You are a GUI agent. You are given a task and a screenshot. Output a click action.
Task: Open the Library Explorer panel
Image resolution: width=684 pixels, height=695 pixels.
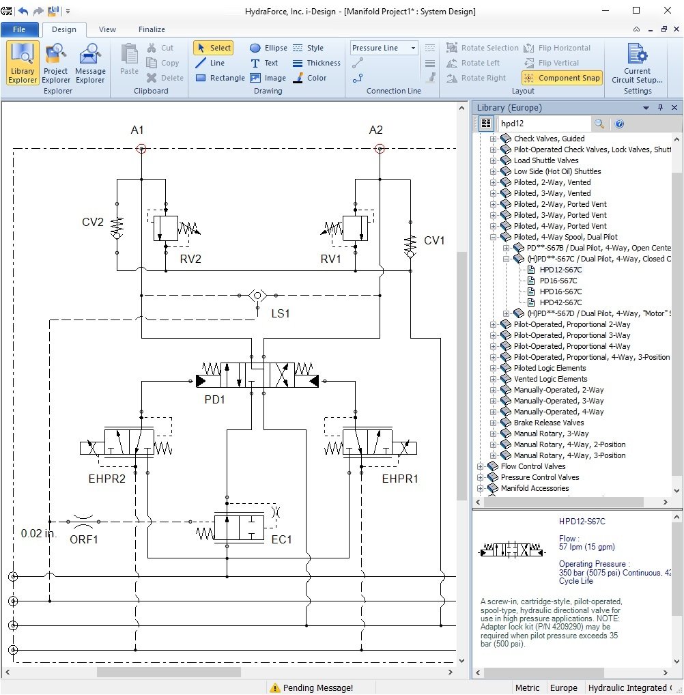pos(23,62)
